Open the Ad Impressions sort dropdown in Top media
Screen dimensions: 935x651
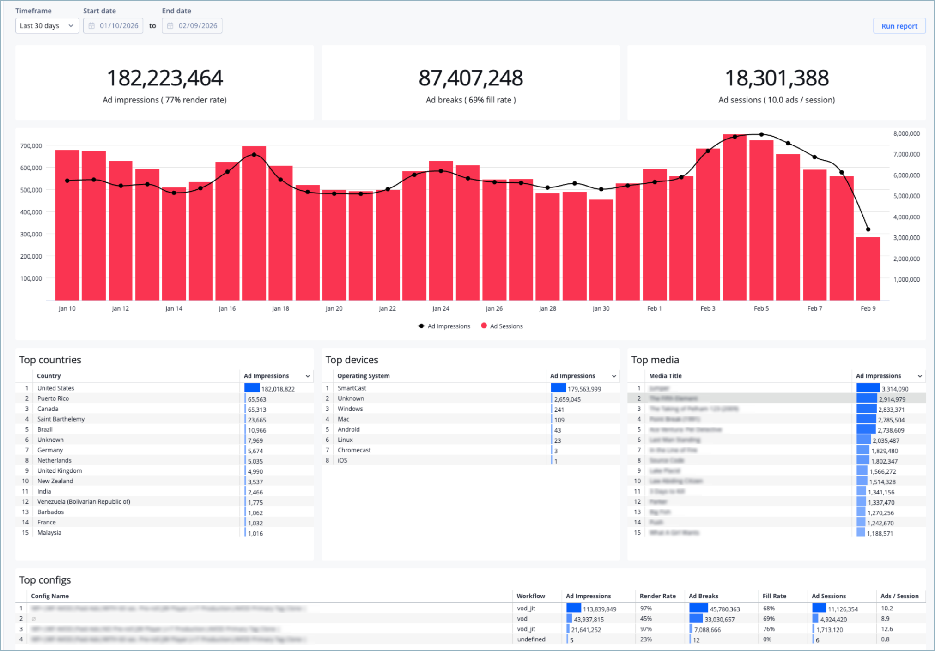click(x=920, y=376)
